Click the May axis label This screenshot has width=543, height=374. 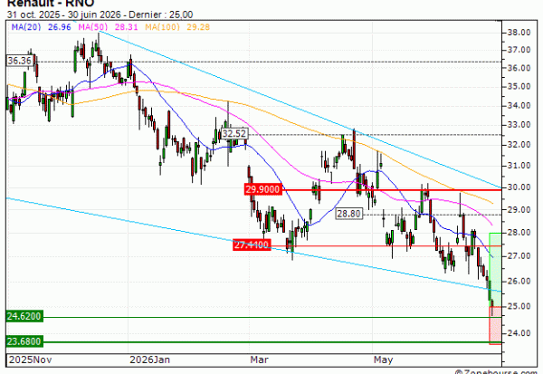click(383, 360)
